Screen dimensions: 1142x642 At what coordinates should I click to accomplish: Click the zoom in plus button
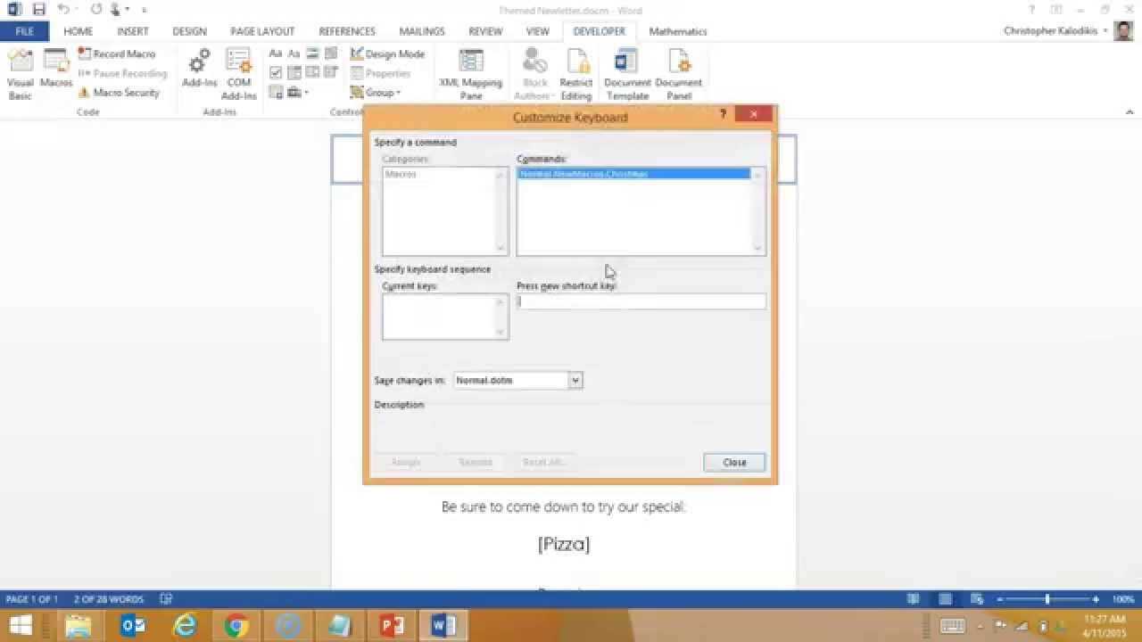pos(1096,599)
